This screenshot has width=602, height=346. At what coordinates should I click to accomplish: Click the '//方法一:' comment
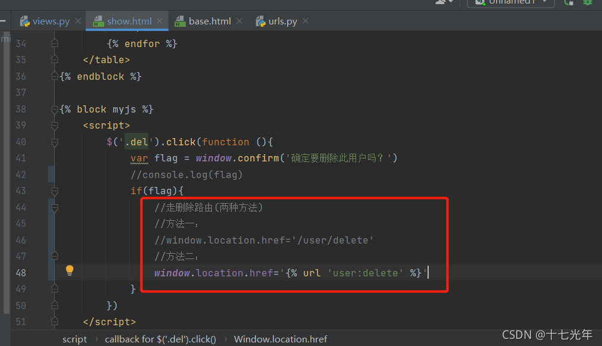[176, 224]
